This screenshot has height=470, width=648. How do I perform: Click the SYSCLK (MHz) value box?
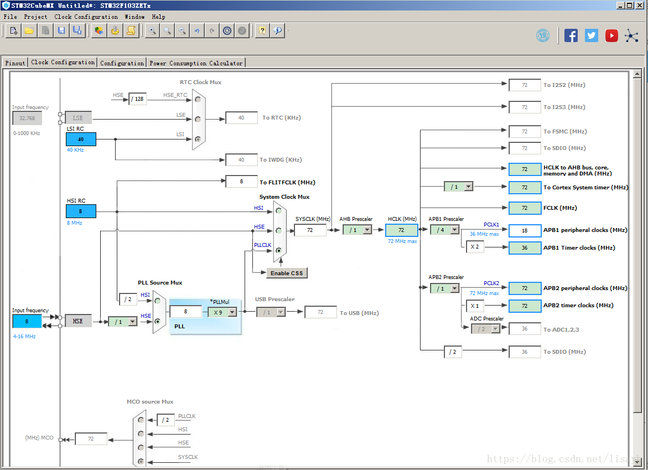[310, 230]
